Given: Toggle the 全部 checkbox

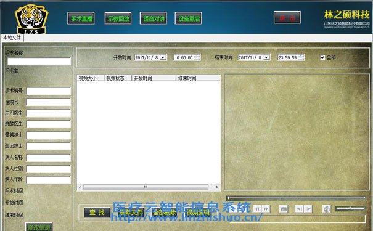Looking at the screenshot, I should tap(322, 57).
